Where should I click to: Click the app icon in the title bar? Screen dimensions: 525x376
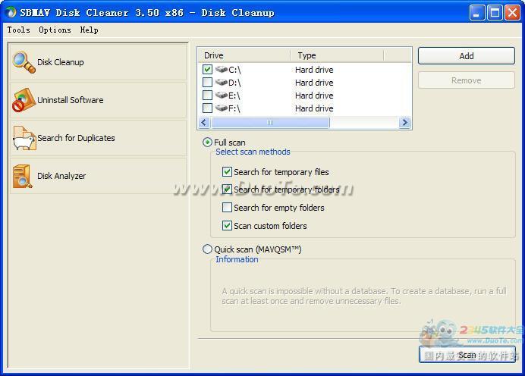pyautogui.click(x=11, y=12)
